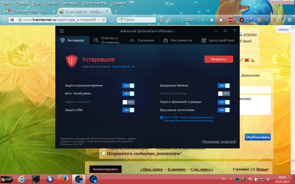Toggle Защита Домашней страницы switch
This screenshot has height=184, width=295.
[224, 102]
